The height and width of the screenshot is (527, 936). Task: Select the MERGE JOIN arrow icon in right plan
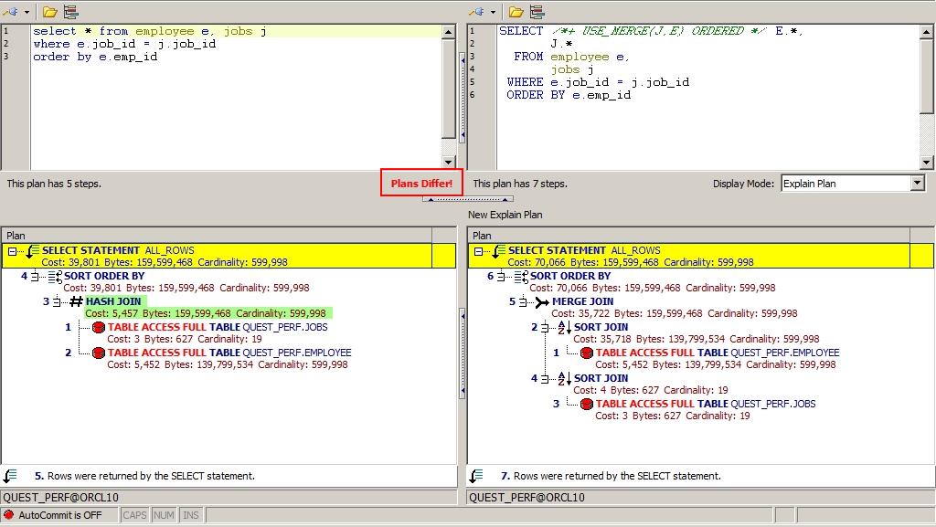542,301
